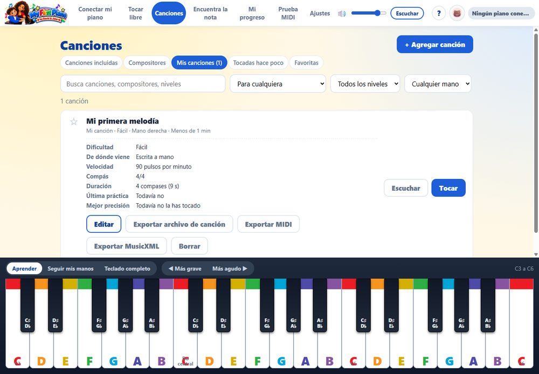Go to Tocar libre

(135, 13)
